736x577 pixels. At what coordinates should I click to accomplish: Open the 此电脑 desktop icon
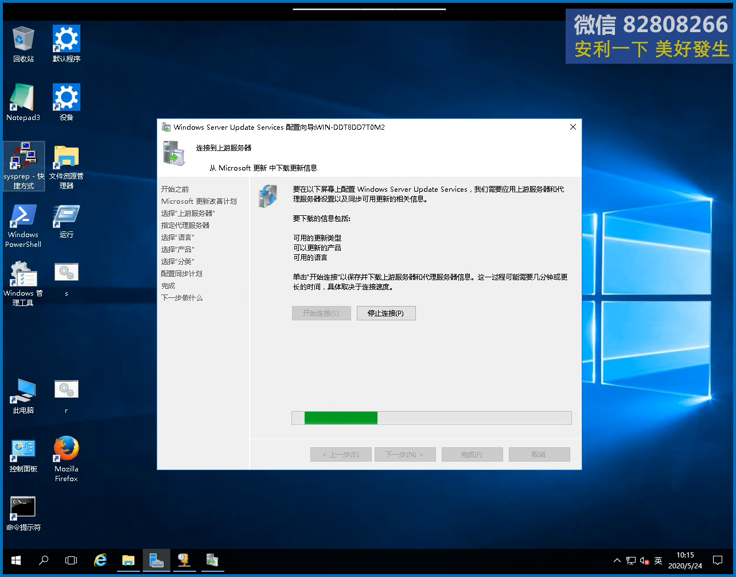coord(24,396)
